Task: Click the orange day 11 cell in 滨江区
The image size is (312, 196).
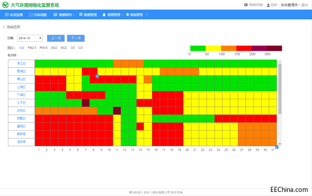Action: [117, 64]
